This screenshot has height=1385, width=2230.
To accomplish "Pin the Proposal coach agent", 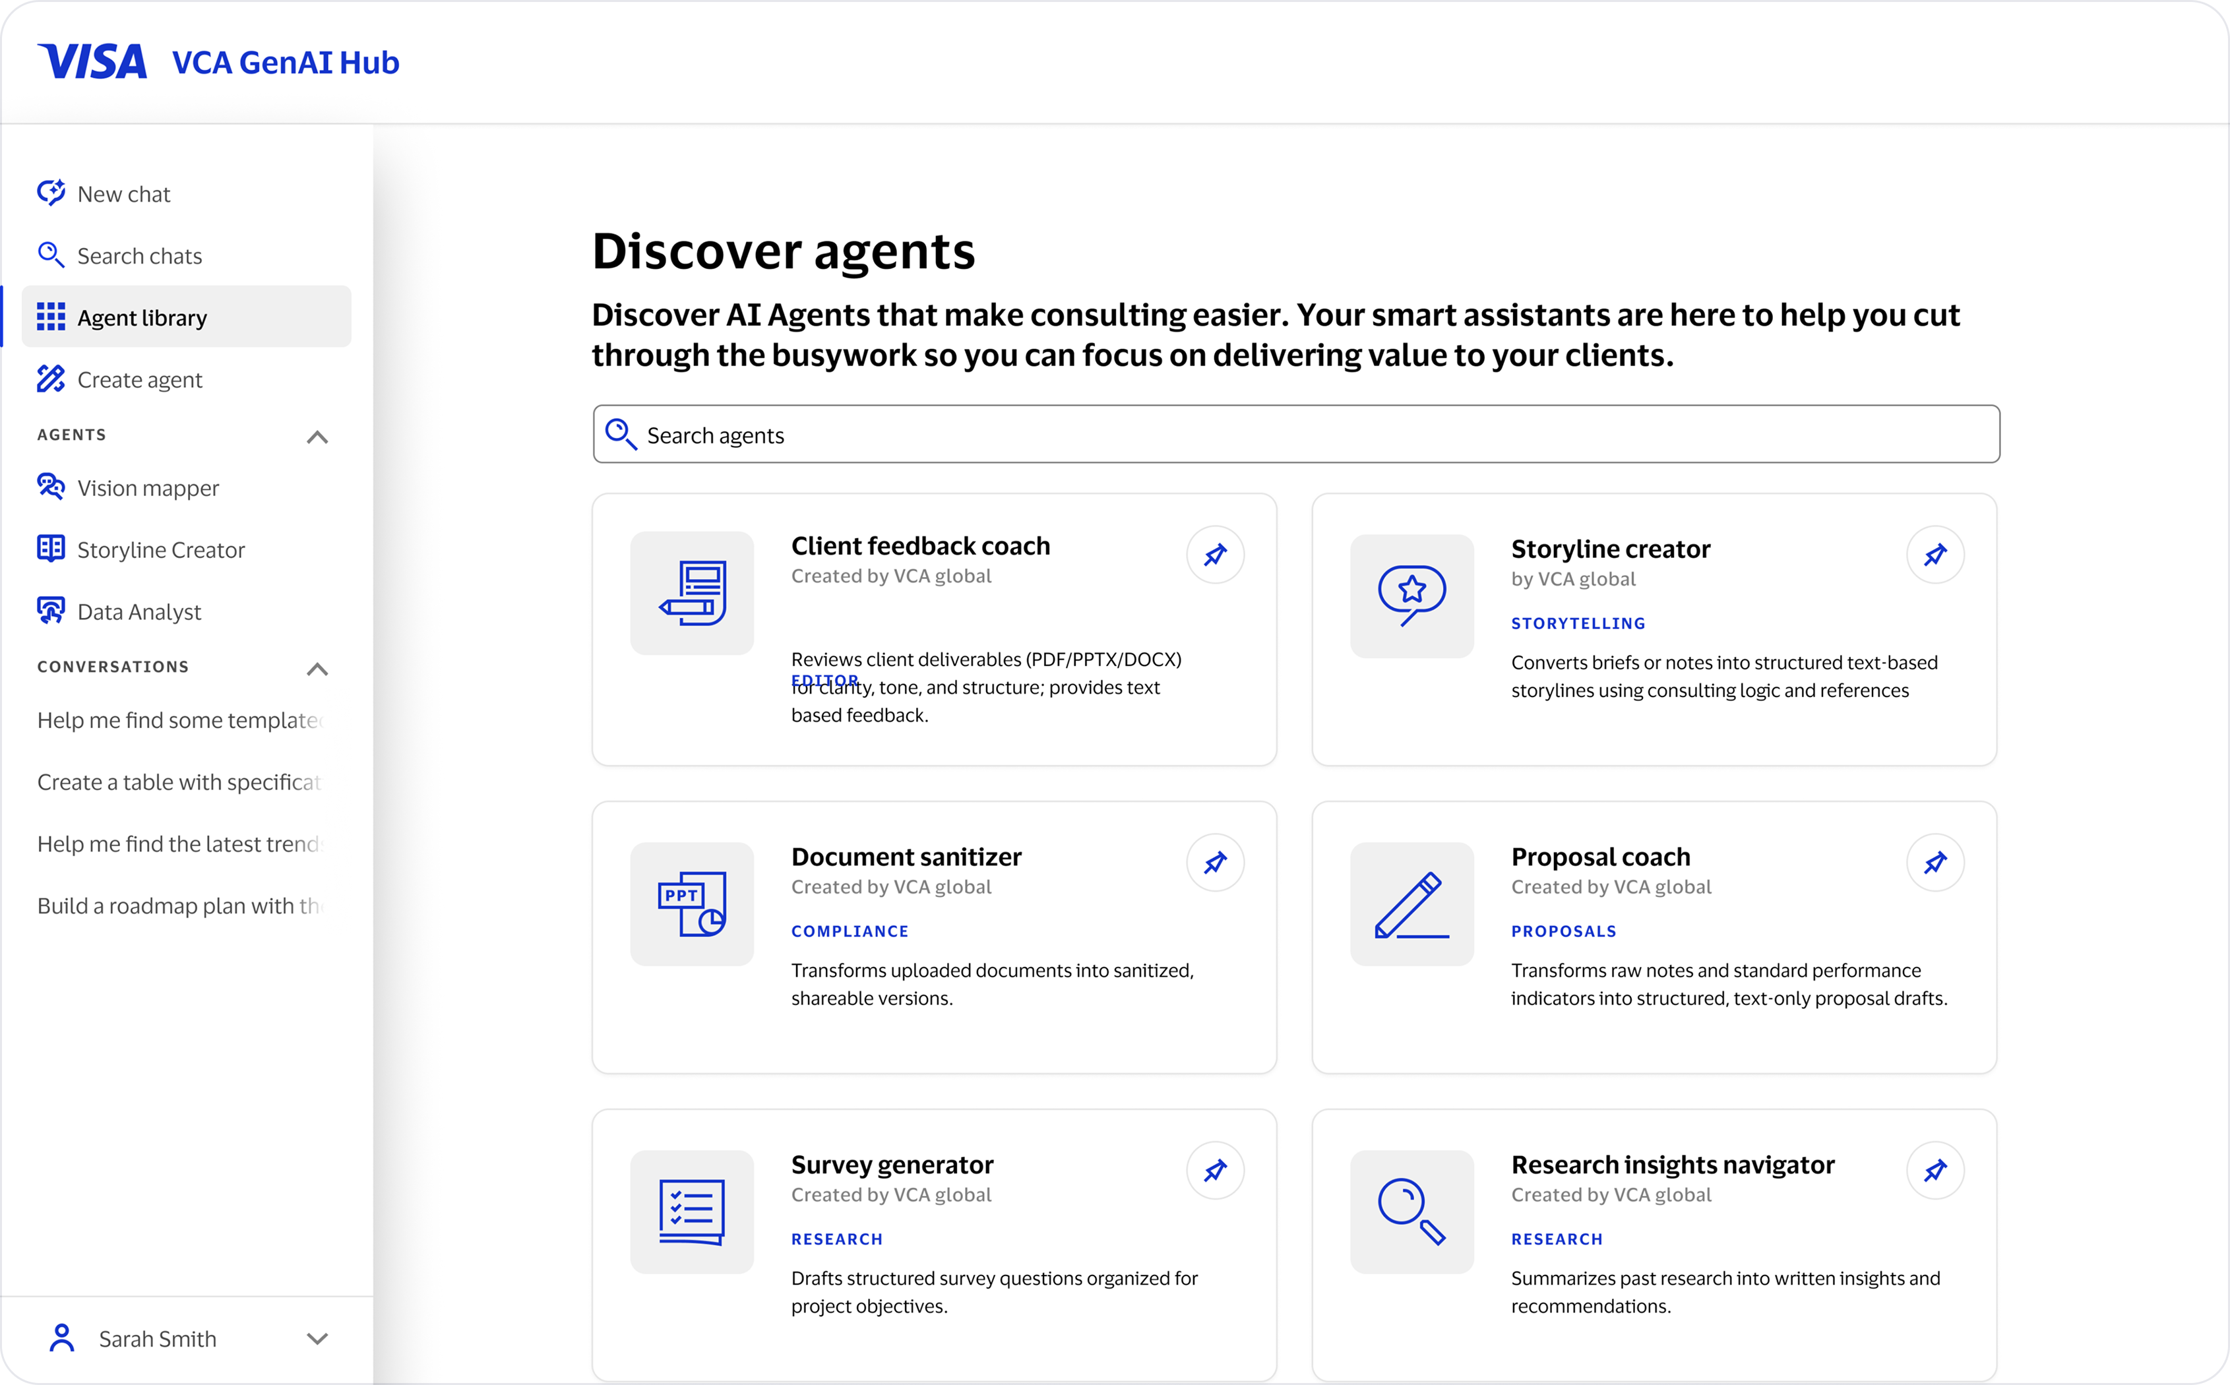I will tap(1935, 862).
